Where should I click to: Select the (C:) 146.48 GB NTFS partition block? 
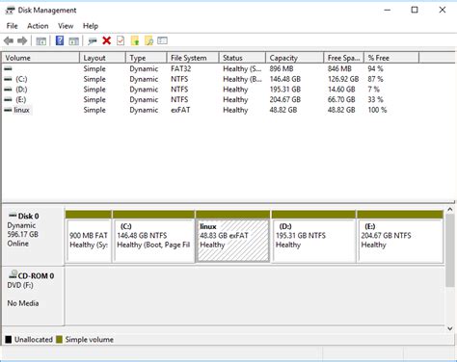click(153, 237)
